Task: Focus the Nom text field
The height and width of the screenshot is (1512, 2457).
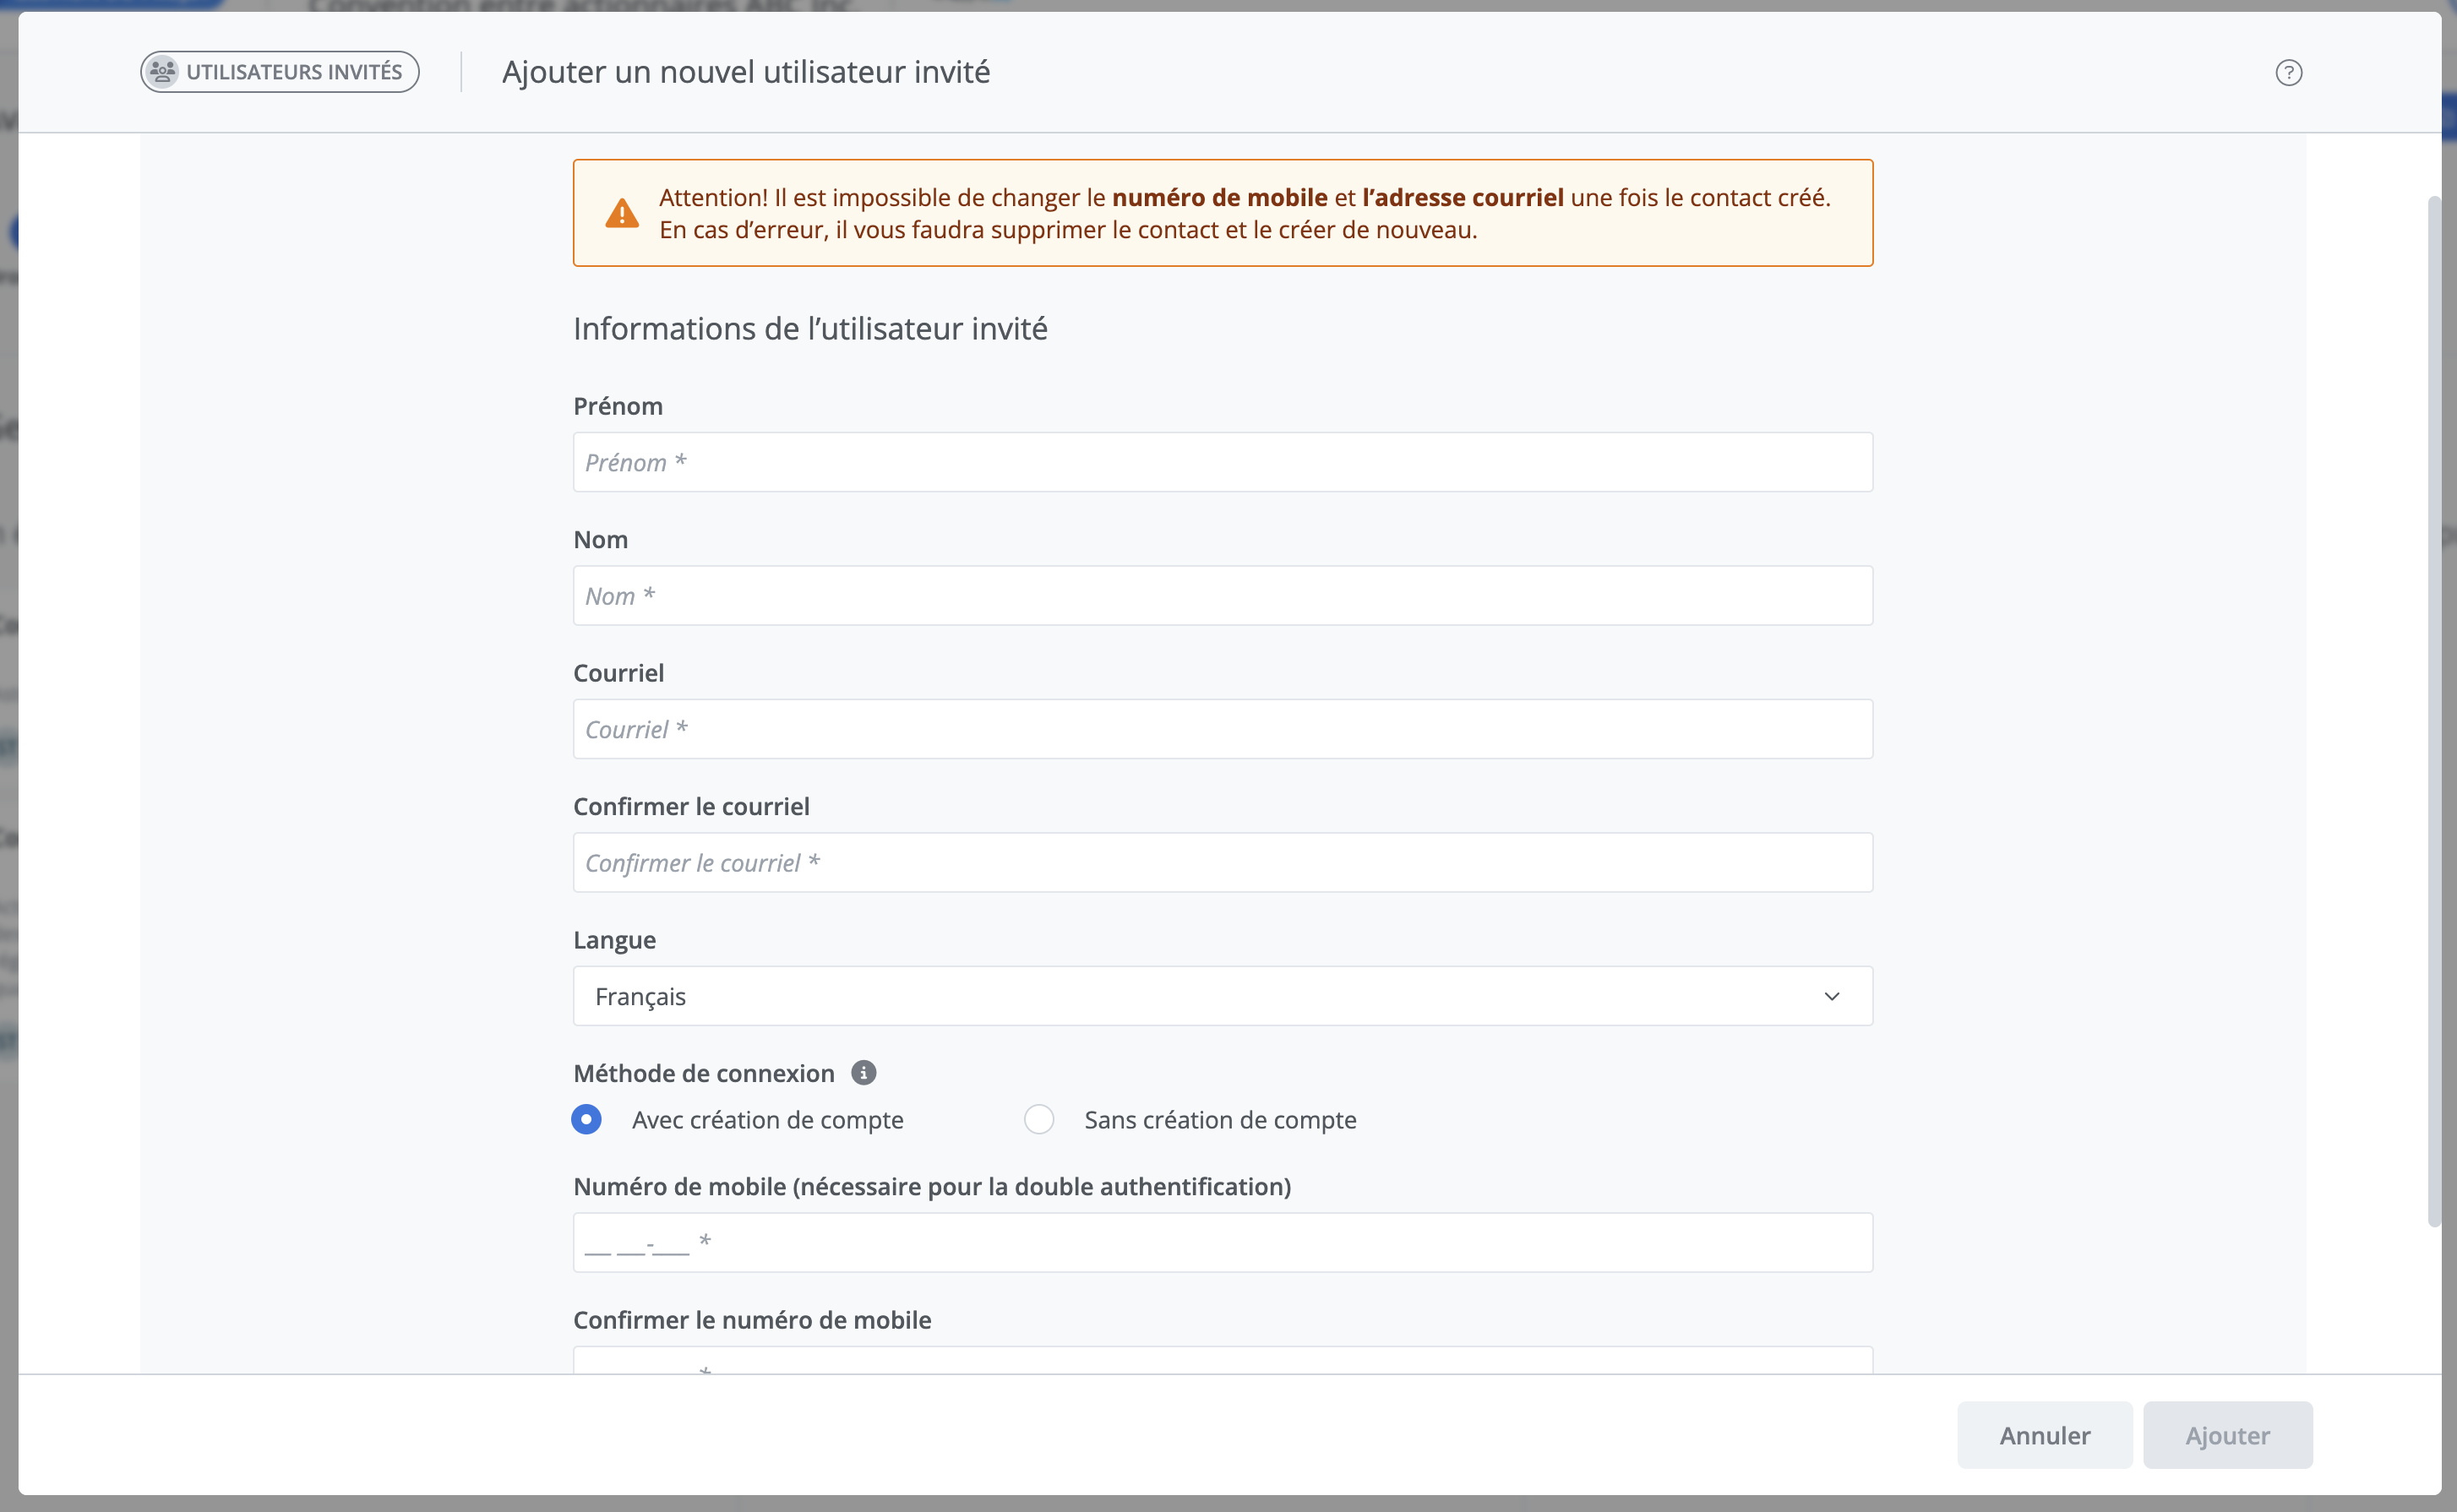Action: click(x=1222, y=596)
